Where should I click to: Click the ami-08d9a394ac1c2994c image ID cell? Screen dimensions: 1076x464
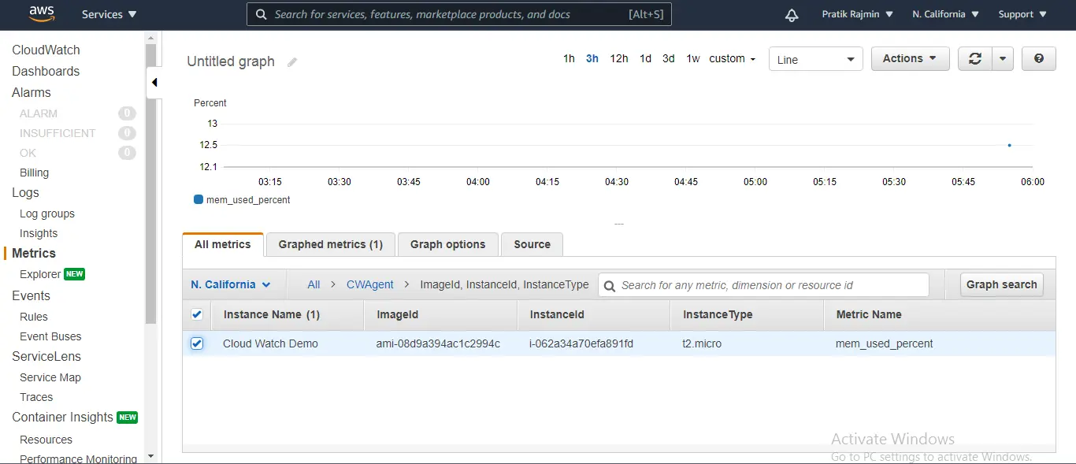pos(438,343)
